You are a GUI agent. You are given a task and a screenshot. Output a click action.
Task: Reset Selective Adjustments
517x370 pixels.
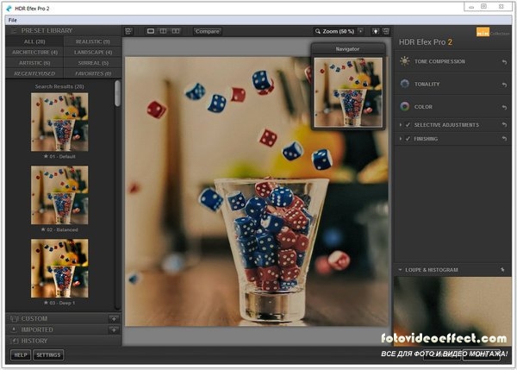pos(504,125)
